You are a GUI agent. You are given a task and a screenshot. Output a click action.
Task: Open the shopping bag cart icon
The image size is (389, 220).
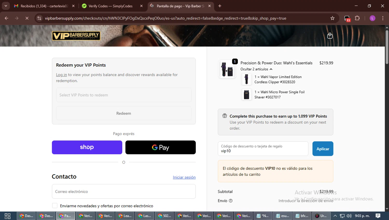click(330, 36)
